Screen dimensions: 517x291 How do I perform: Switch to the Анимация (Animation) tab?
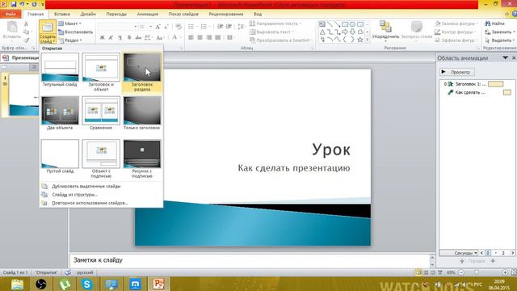click(147, 15)
